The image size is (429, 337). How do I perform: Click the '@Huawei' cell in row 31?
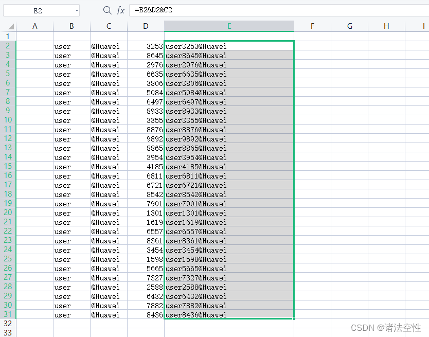point(109,314)
